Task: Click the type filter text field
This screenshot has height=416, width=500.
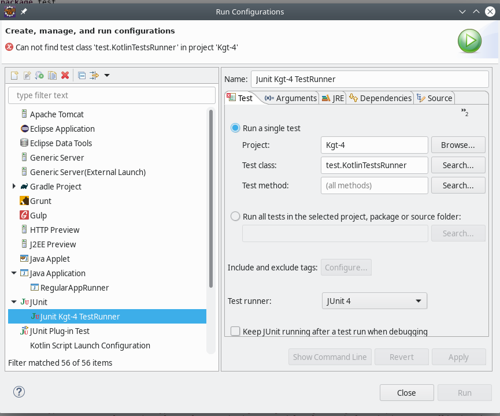Action: point(112,95)
